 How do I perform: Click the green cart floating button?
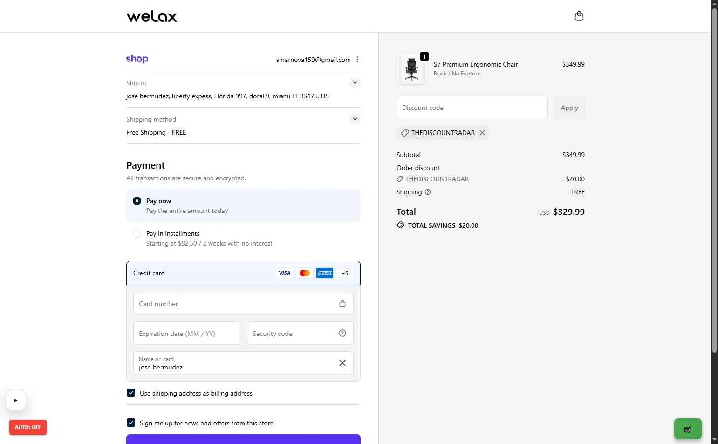tap(688, 429)
